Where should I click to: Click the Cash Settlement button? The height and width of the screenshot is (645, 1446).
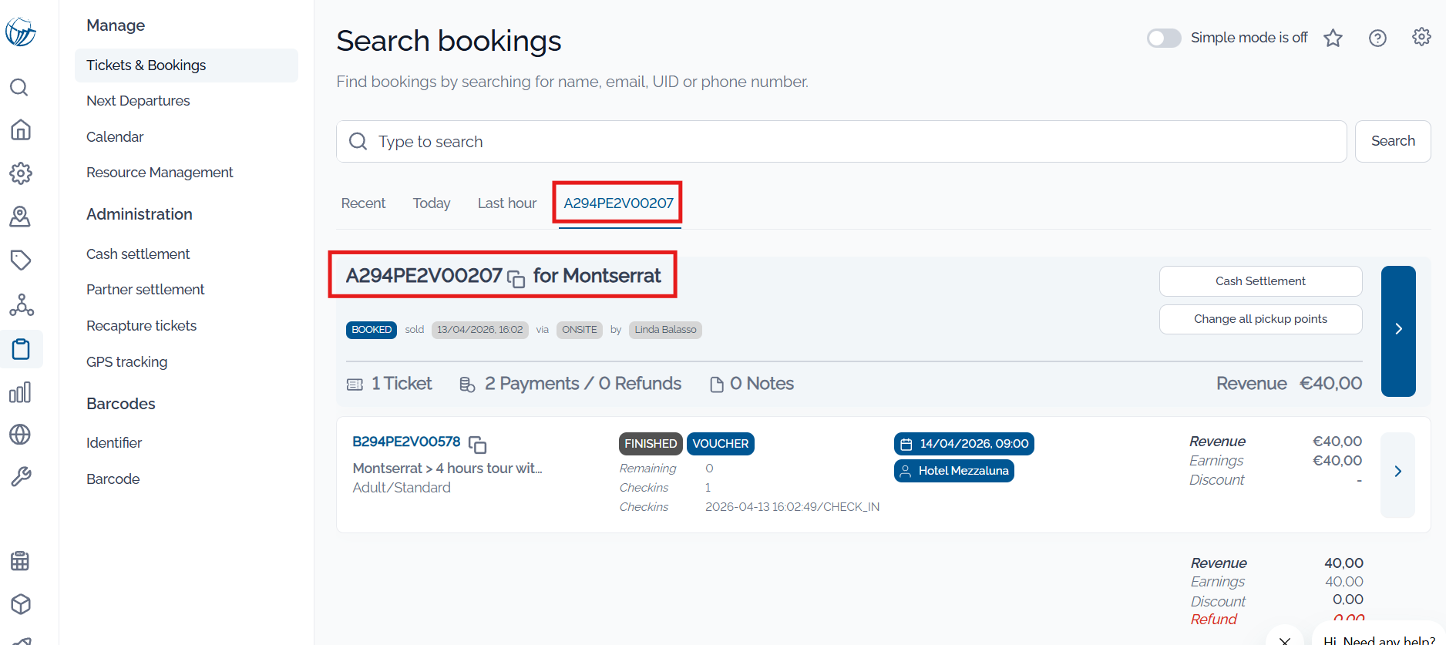1260,281
